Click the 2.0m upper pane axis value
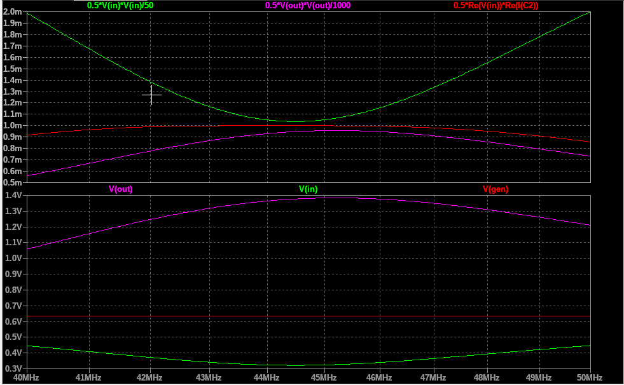Viewport: 624px width, 385px height. tap(12, 12)
